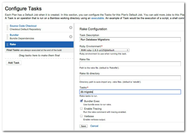Enable the Enable Tracing checkbox

point(81,108)
